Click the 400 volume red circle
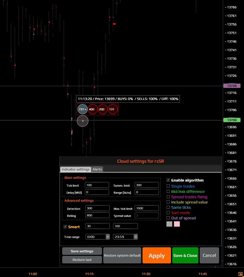 [x=93, y=109]
